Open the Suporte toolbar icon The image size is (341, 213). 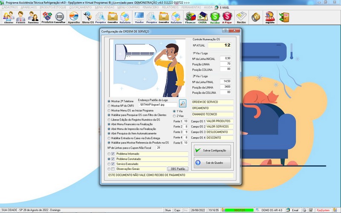269,17
